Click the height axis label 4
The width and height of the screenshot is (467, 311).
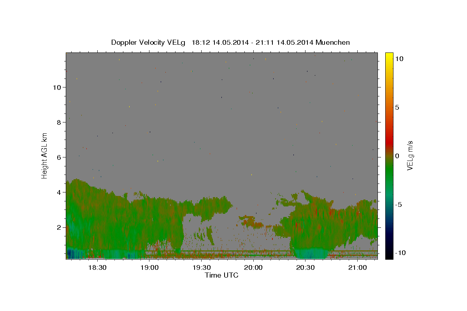59,192
